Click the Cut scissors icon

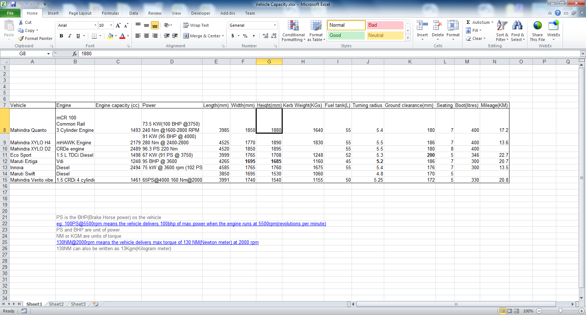click(21, 22)
